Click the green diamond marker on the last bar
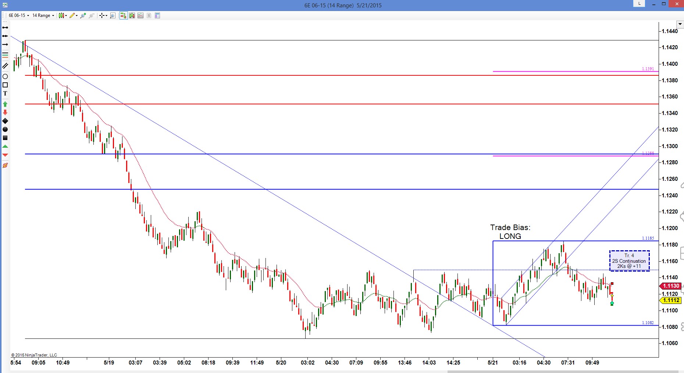 [x=612, y=304]
